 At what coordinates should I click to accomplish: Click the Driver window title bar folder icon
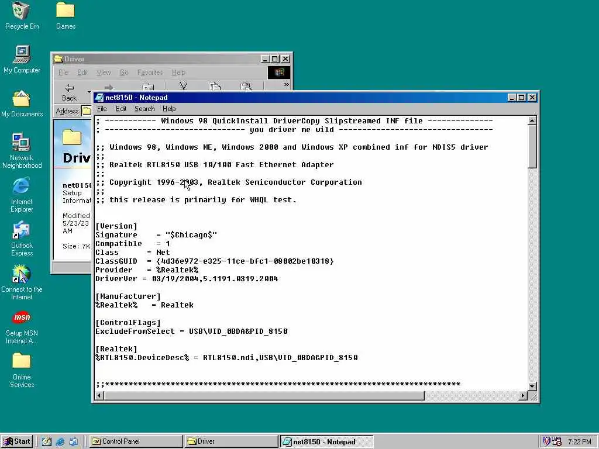pos(58,59)
